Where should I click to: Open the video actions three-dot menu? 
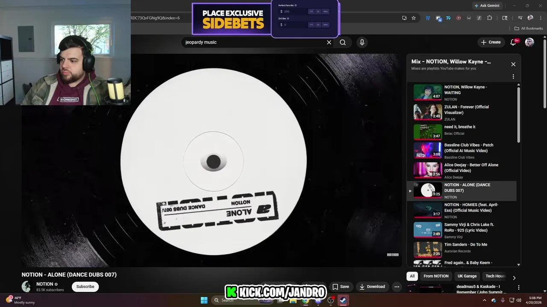(x=397, y=287)
